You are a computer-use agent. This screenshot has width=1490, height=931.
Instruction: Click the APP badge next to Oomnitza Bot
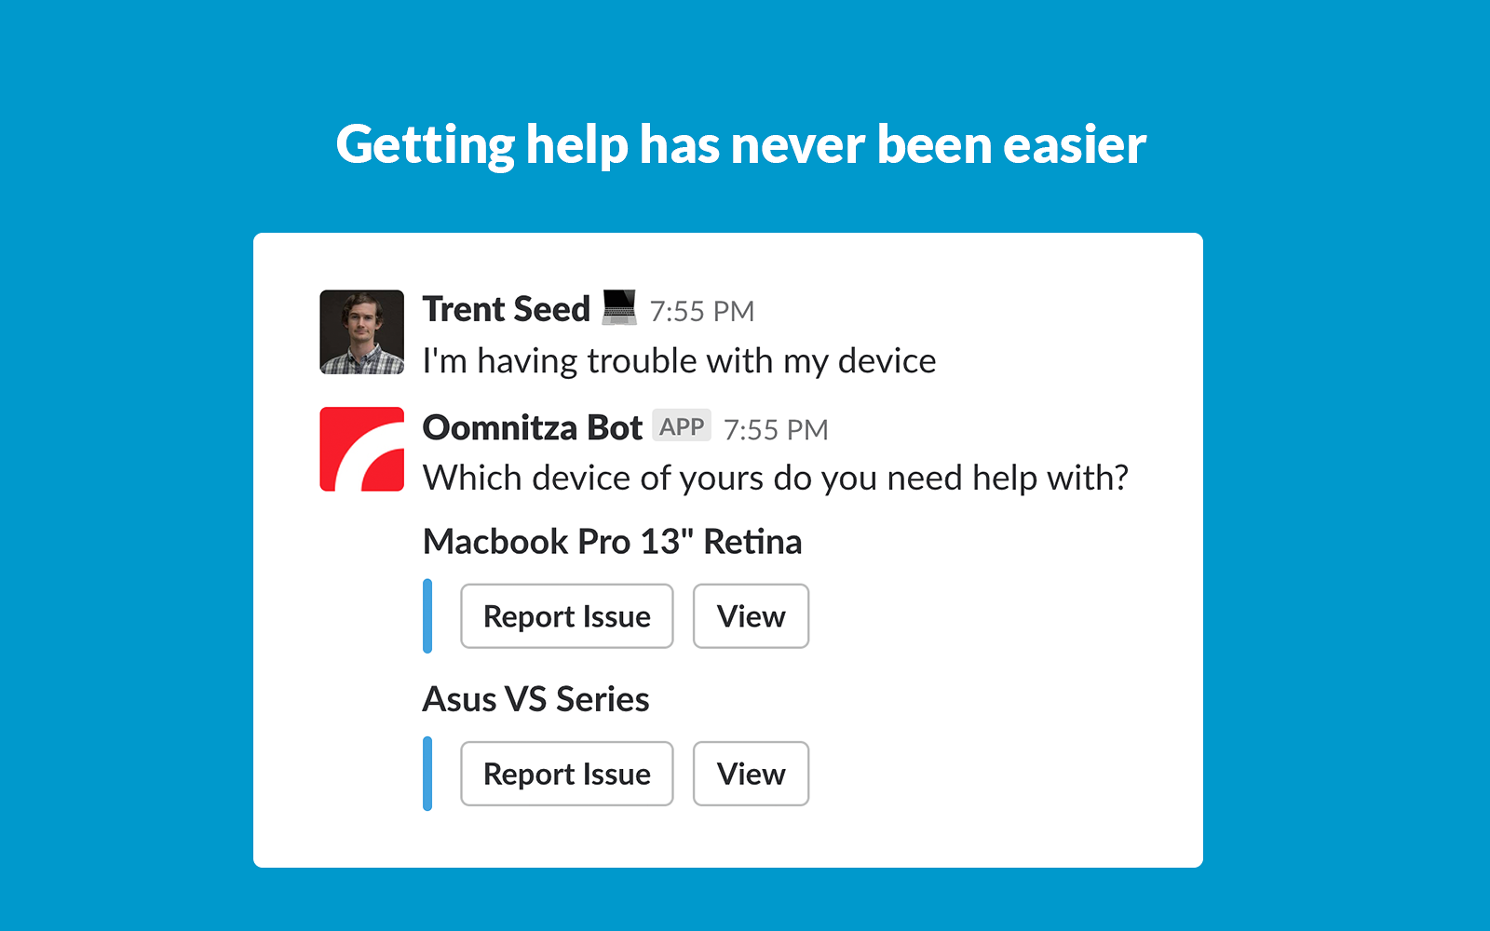pos(682,426)
